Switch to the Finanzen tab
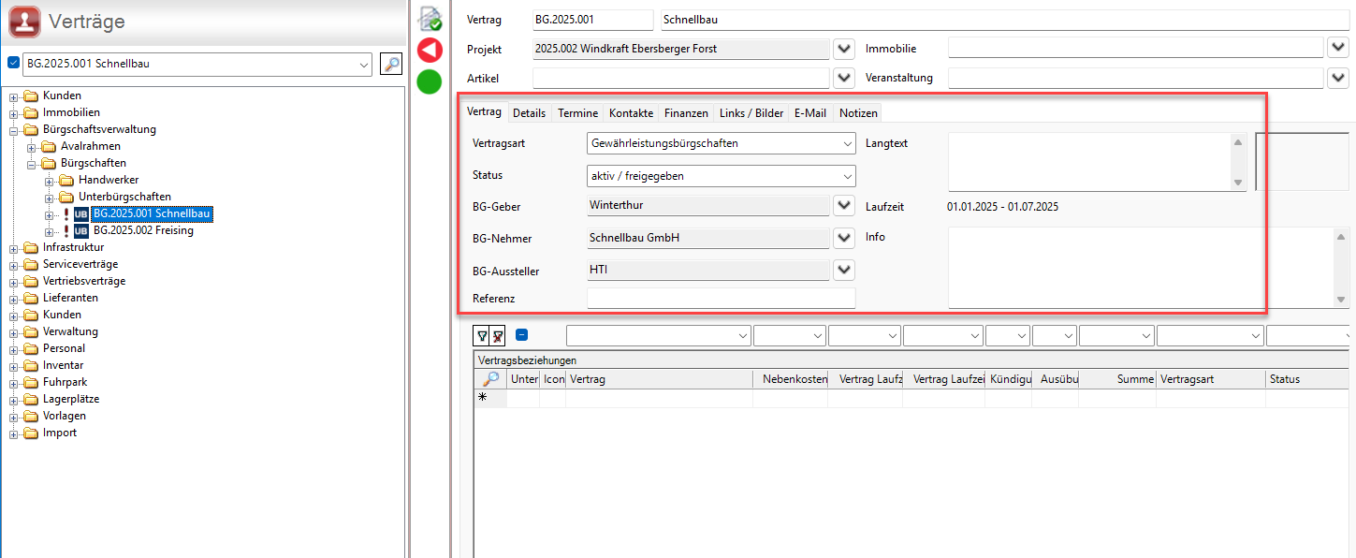The image size is (1356, 558). pos(686,113)
